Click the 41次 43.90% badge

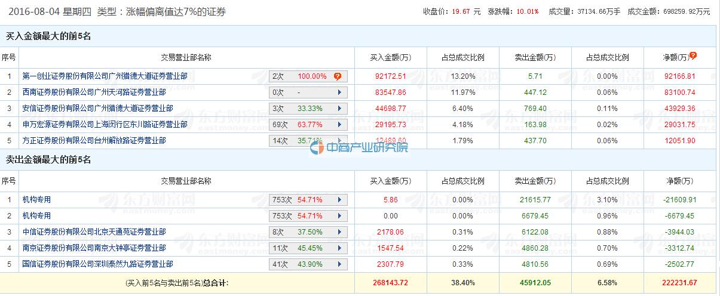[x=308, y=264]
